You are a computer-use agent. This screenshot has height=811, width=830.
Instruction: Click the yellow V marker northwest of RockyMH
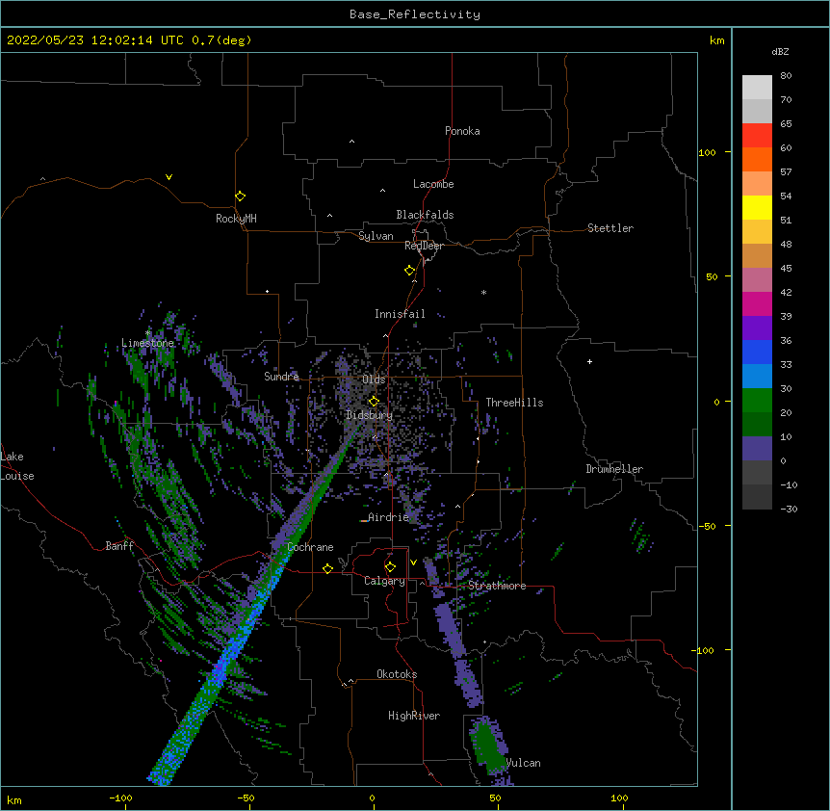pyautogui.click(x=169, y=177)
